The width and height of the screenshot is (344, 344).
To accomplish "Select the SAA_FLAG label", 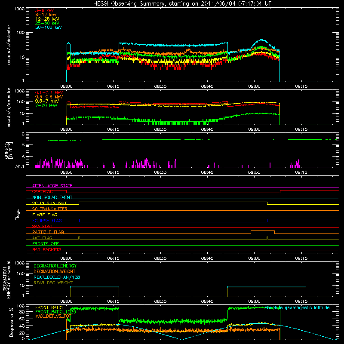I will click(42, 226).
